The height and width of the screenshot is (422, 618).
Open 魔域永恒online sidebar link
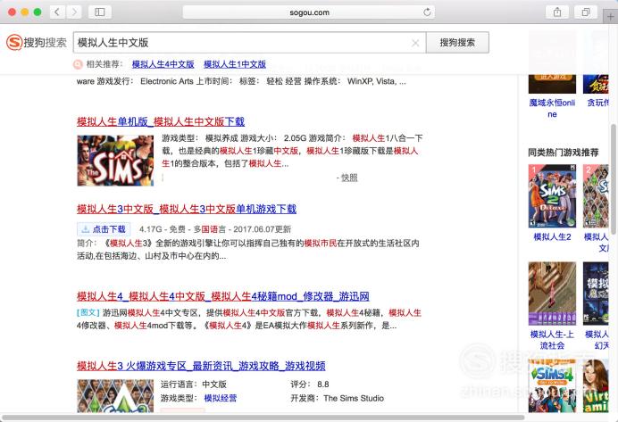[552, 108]
